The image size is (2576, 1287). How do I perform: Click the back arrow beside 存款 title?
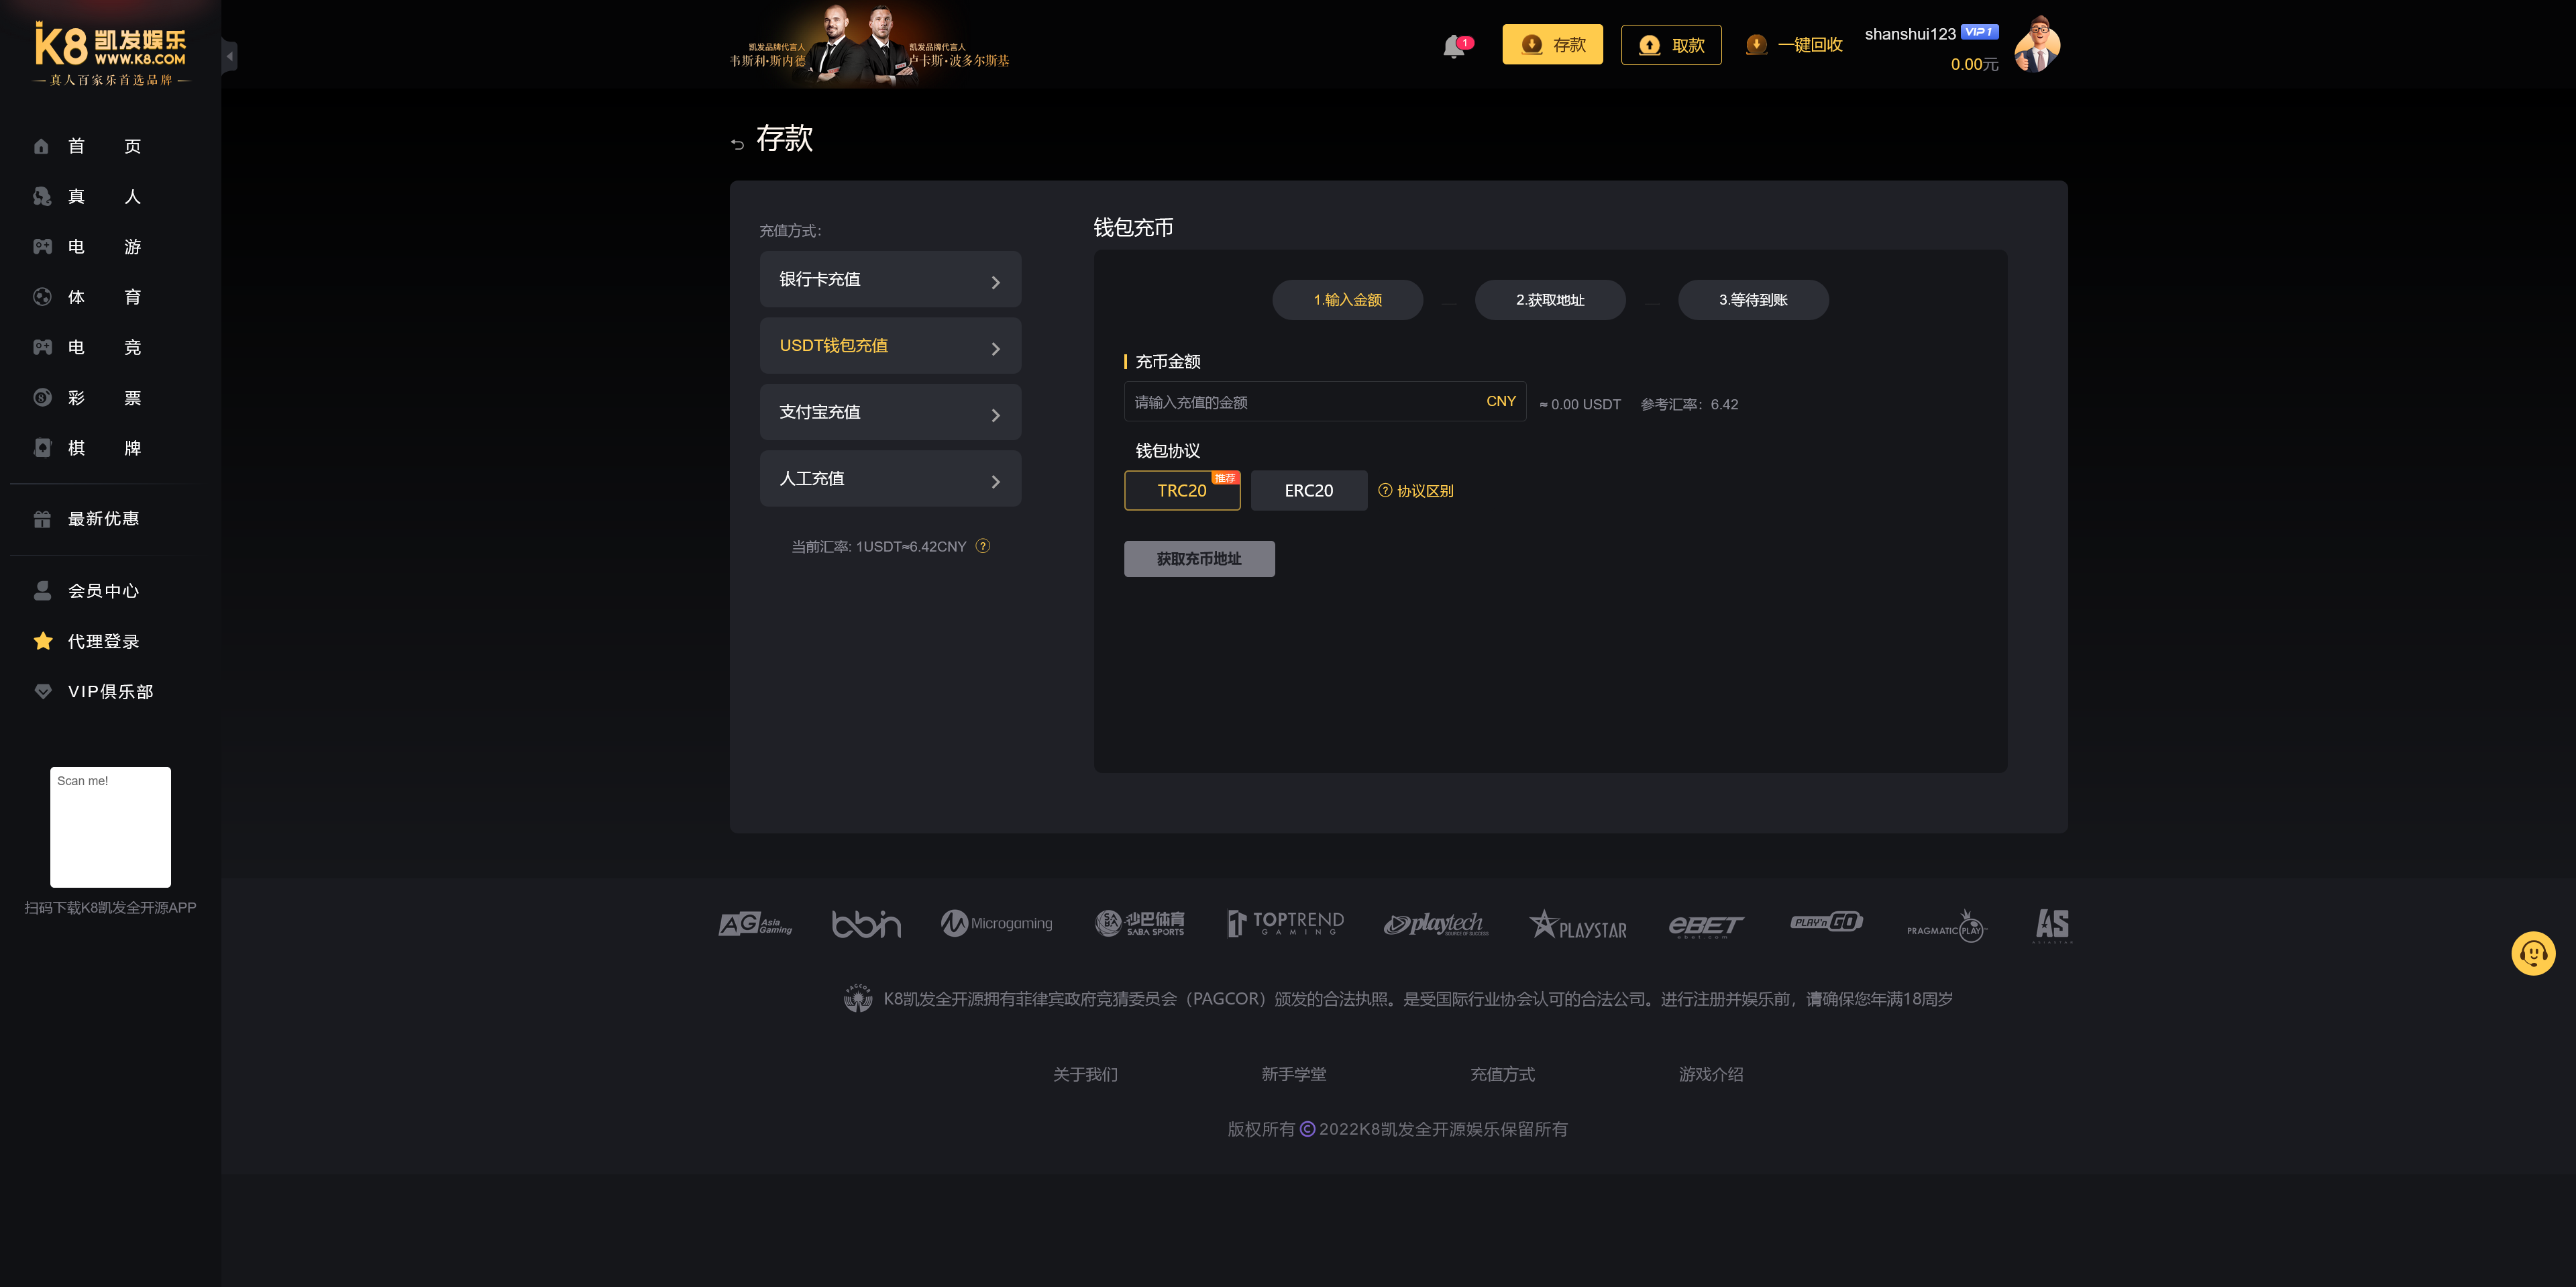[738, 144]
